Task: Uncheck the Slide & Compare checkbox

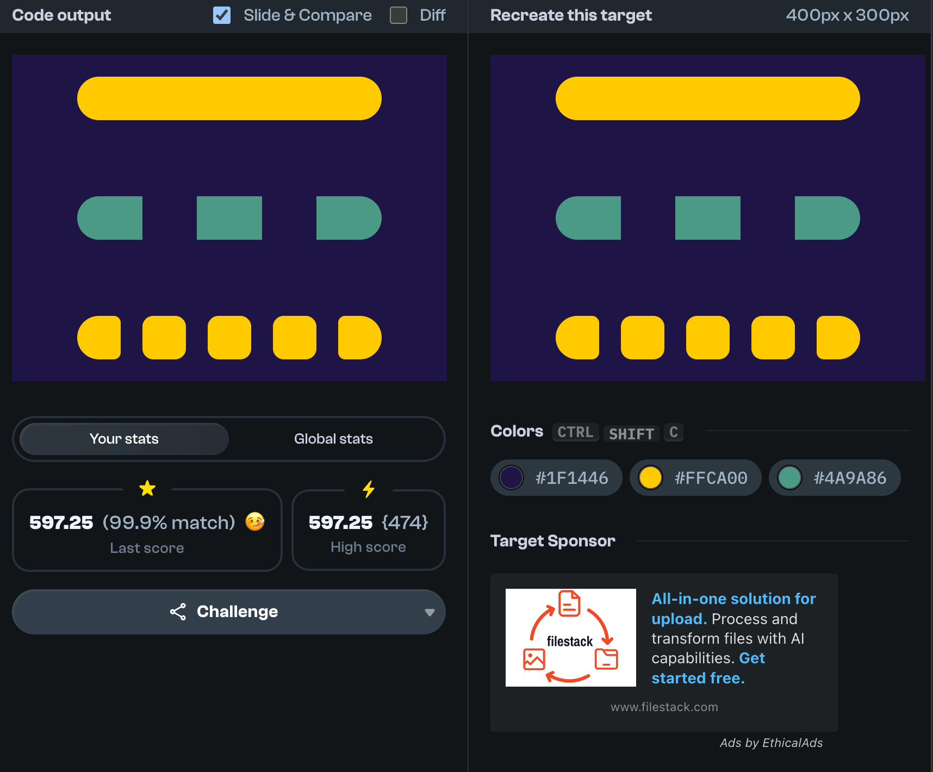Action: point(222,15)
